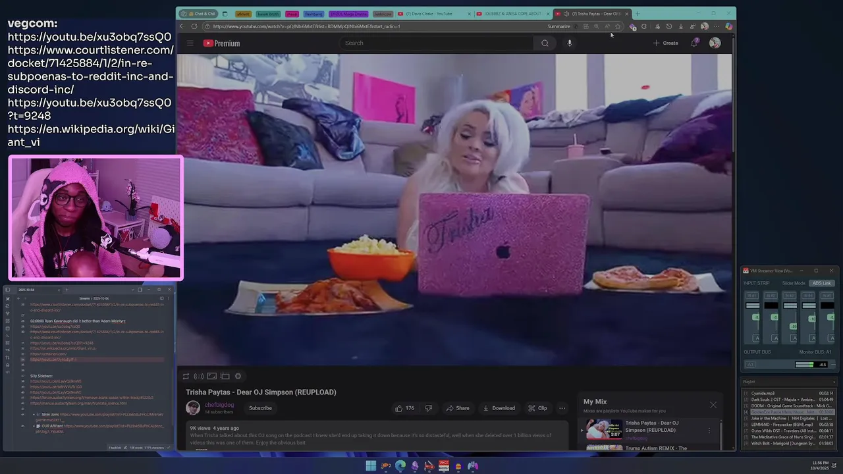
Task: Close the My Mix playlist panel
Action: [x=713, y=405]
